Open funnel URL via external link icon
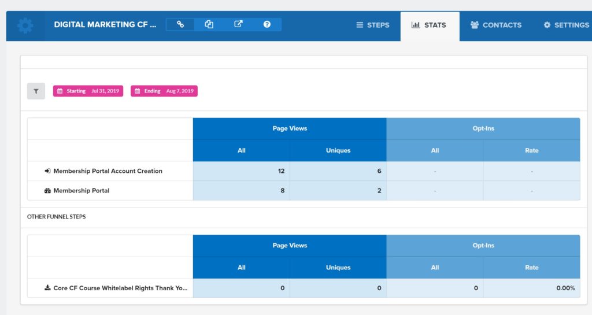This screenshot has height=315, width=592. tap(238, 24)
